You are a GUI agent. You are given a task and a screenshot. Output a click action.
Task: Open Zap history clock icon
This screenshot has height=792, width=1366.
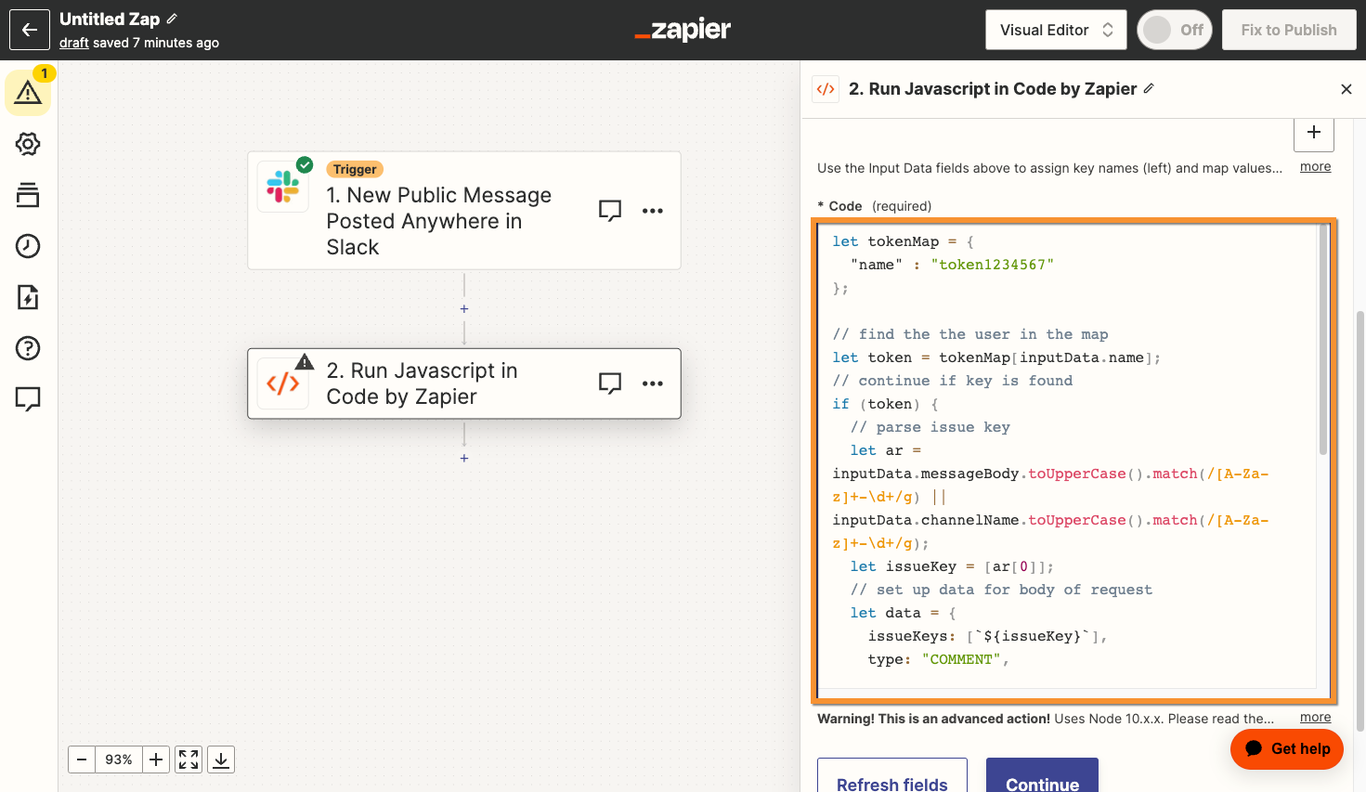click(x=28, y=246)
